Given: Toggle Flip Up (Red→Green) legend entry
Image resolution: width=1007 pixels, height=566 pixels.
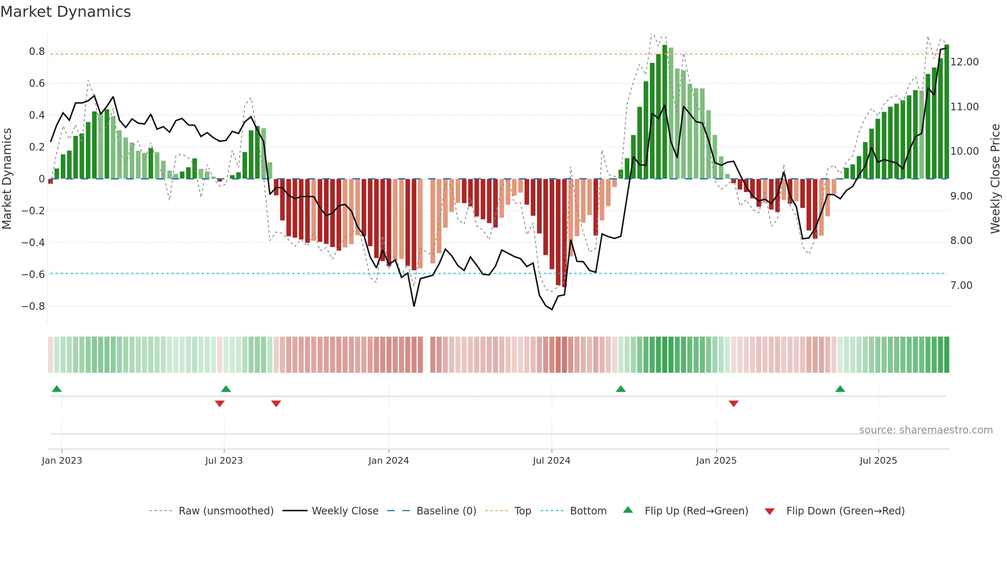Looking at the screenshot, I should [686, 511].
